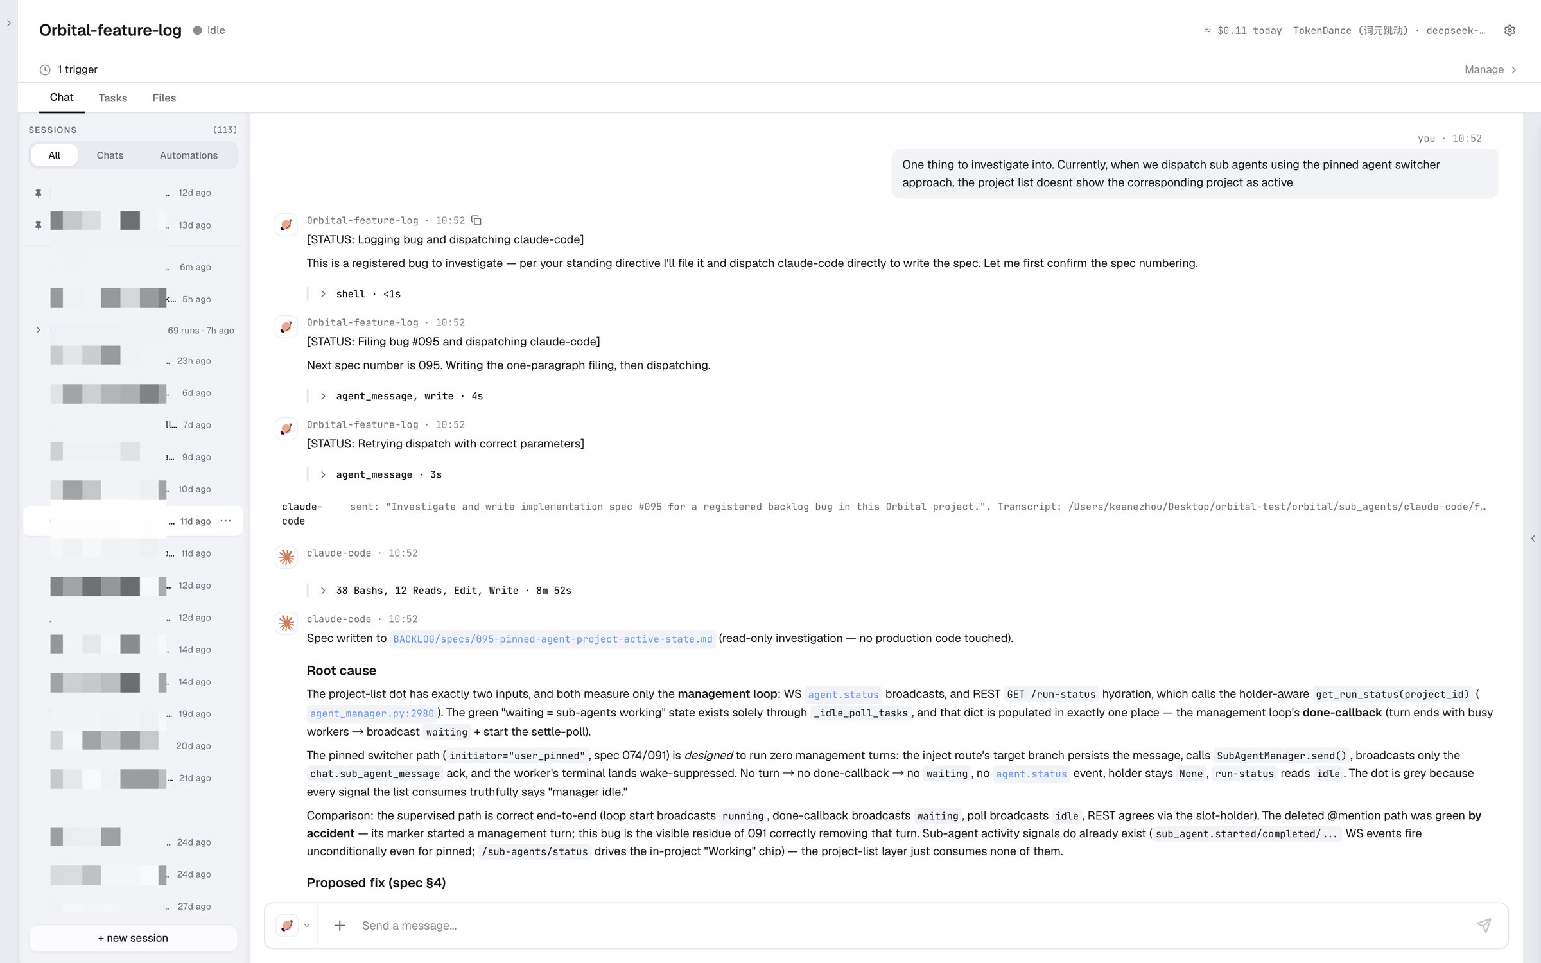Click Orbital avatar on Logging bug message
This screenshot has height=963, width=1541.
pos(286,225)
